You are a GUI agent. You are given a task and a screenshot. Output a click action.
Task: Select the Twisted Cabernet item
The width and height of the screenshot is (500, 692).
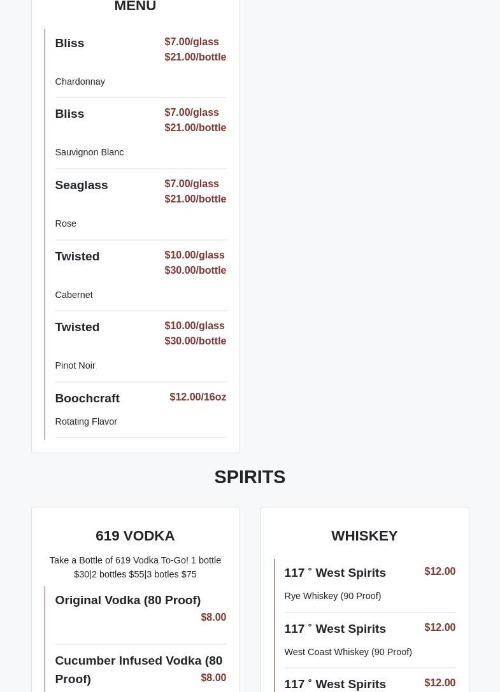tap(77, 257)
